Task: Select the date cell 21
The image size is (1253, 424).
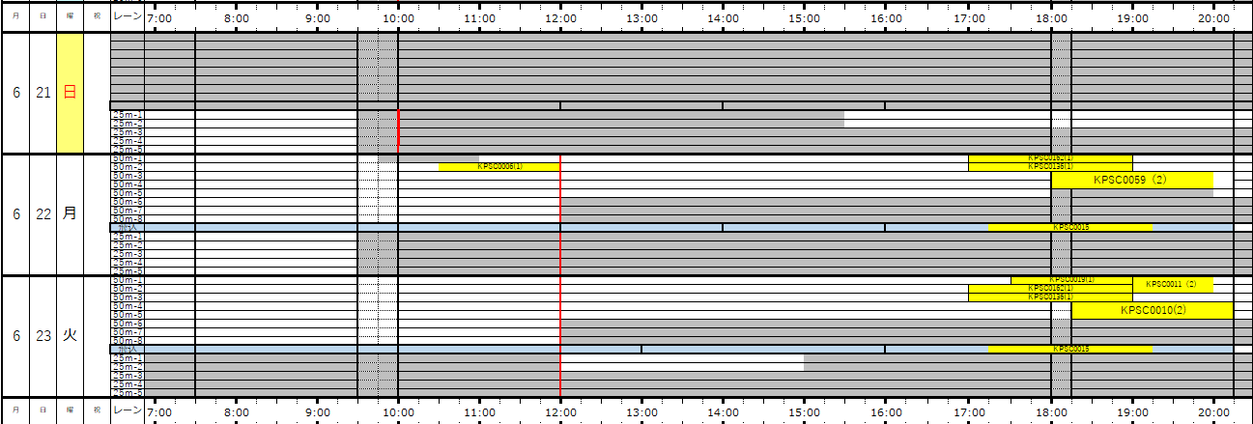Action: [43, 93]
